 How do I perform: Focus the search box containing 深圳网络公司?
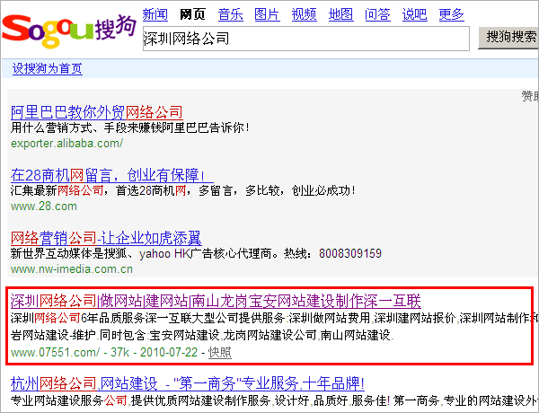point(305,39)
